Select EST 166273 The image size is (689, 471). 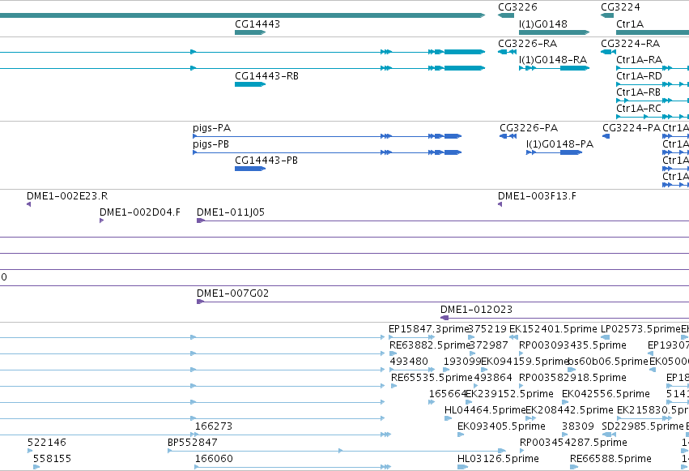[292, 435]
